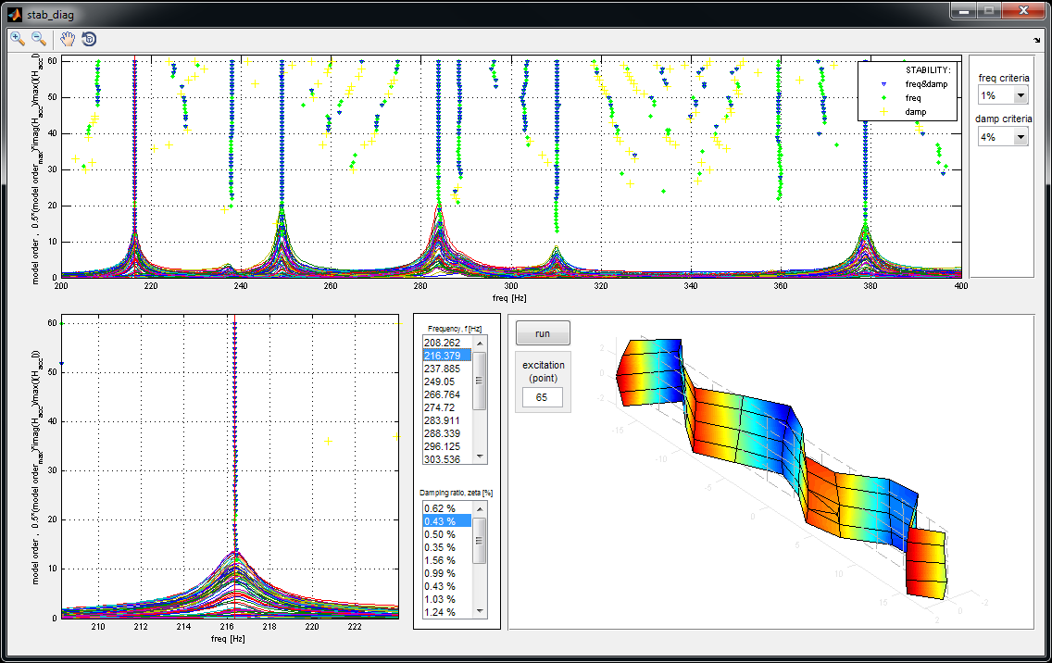1052x663 pixels.
Task: Open the freq criteria dropdown showing 1%
Action: click(1003, 95)
